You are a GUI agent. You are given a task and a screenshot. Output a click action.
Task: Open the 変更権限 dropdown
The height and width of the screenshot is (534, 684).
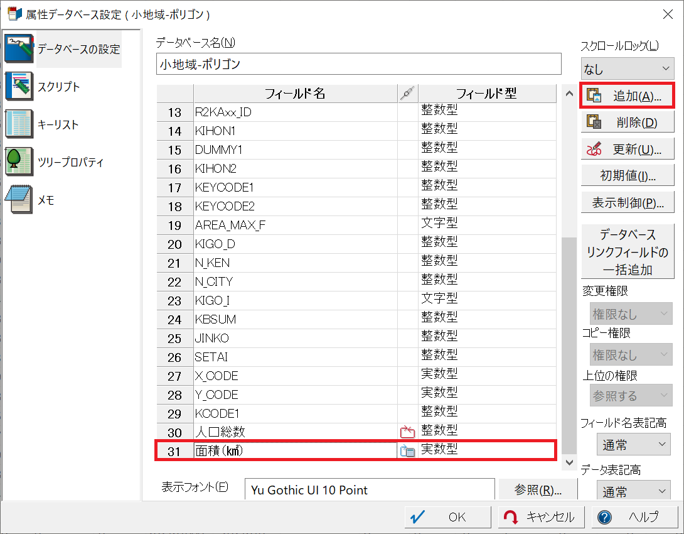click(631, 313)
